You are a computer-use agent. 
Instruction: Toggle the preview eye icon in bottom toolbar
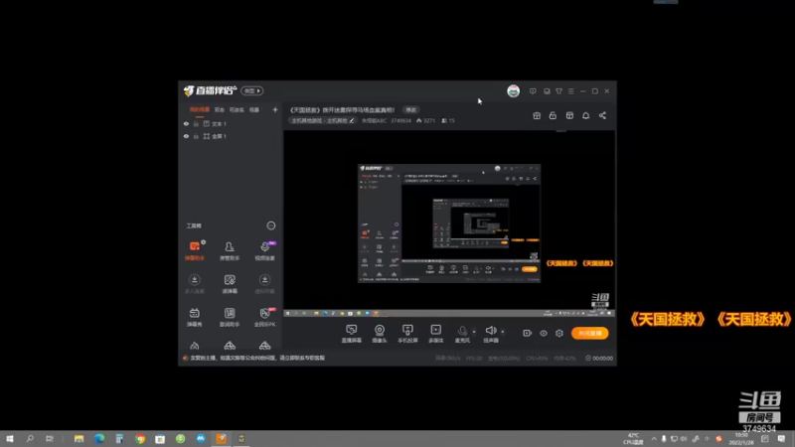pyautogui.click(x=544, y=333)
